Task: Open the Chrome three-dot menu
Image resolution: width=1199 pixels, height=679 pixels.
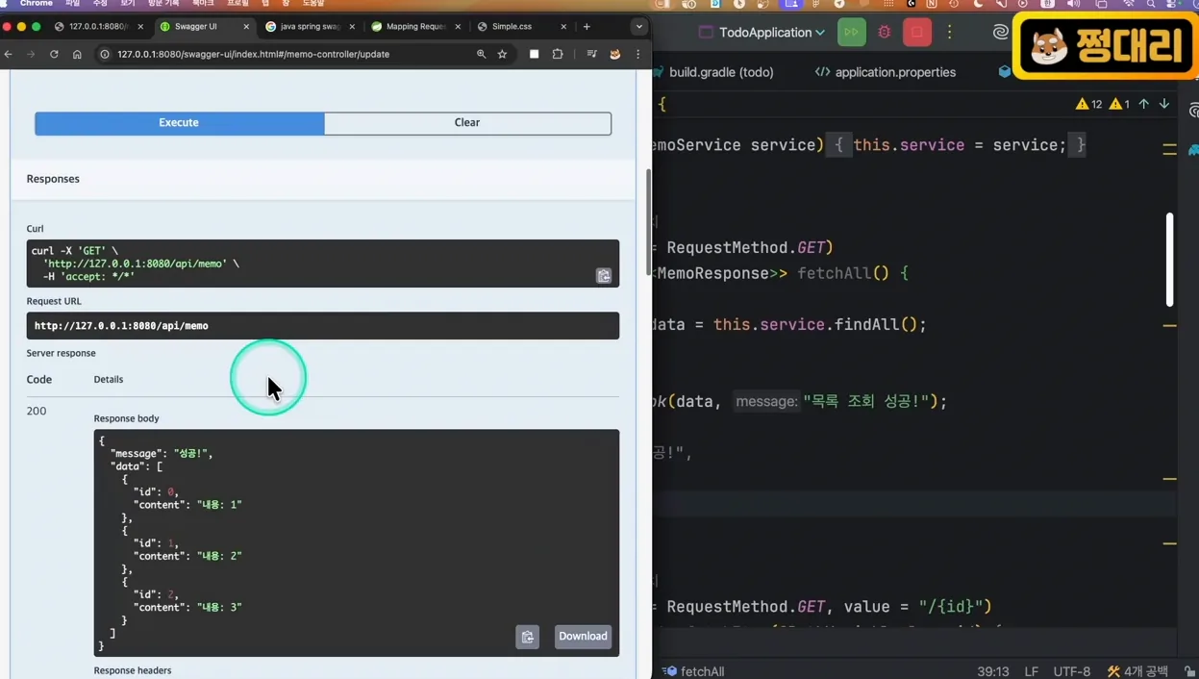Action: pos(637,54)
